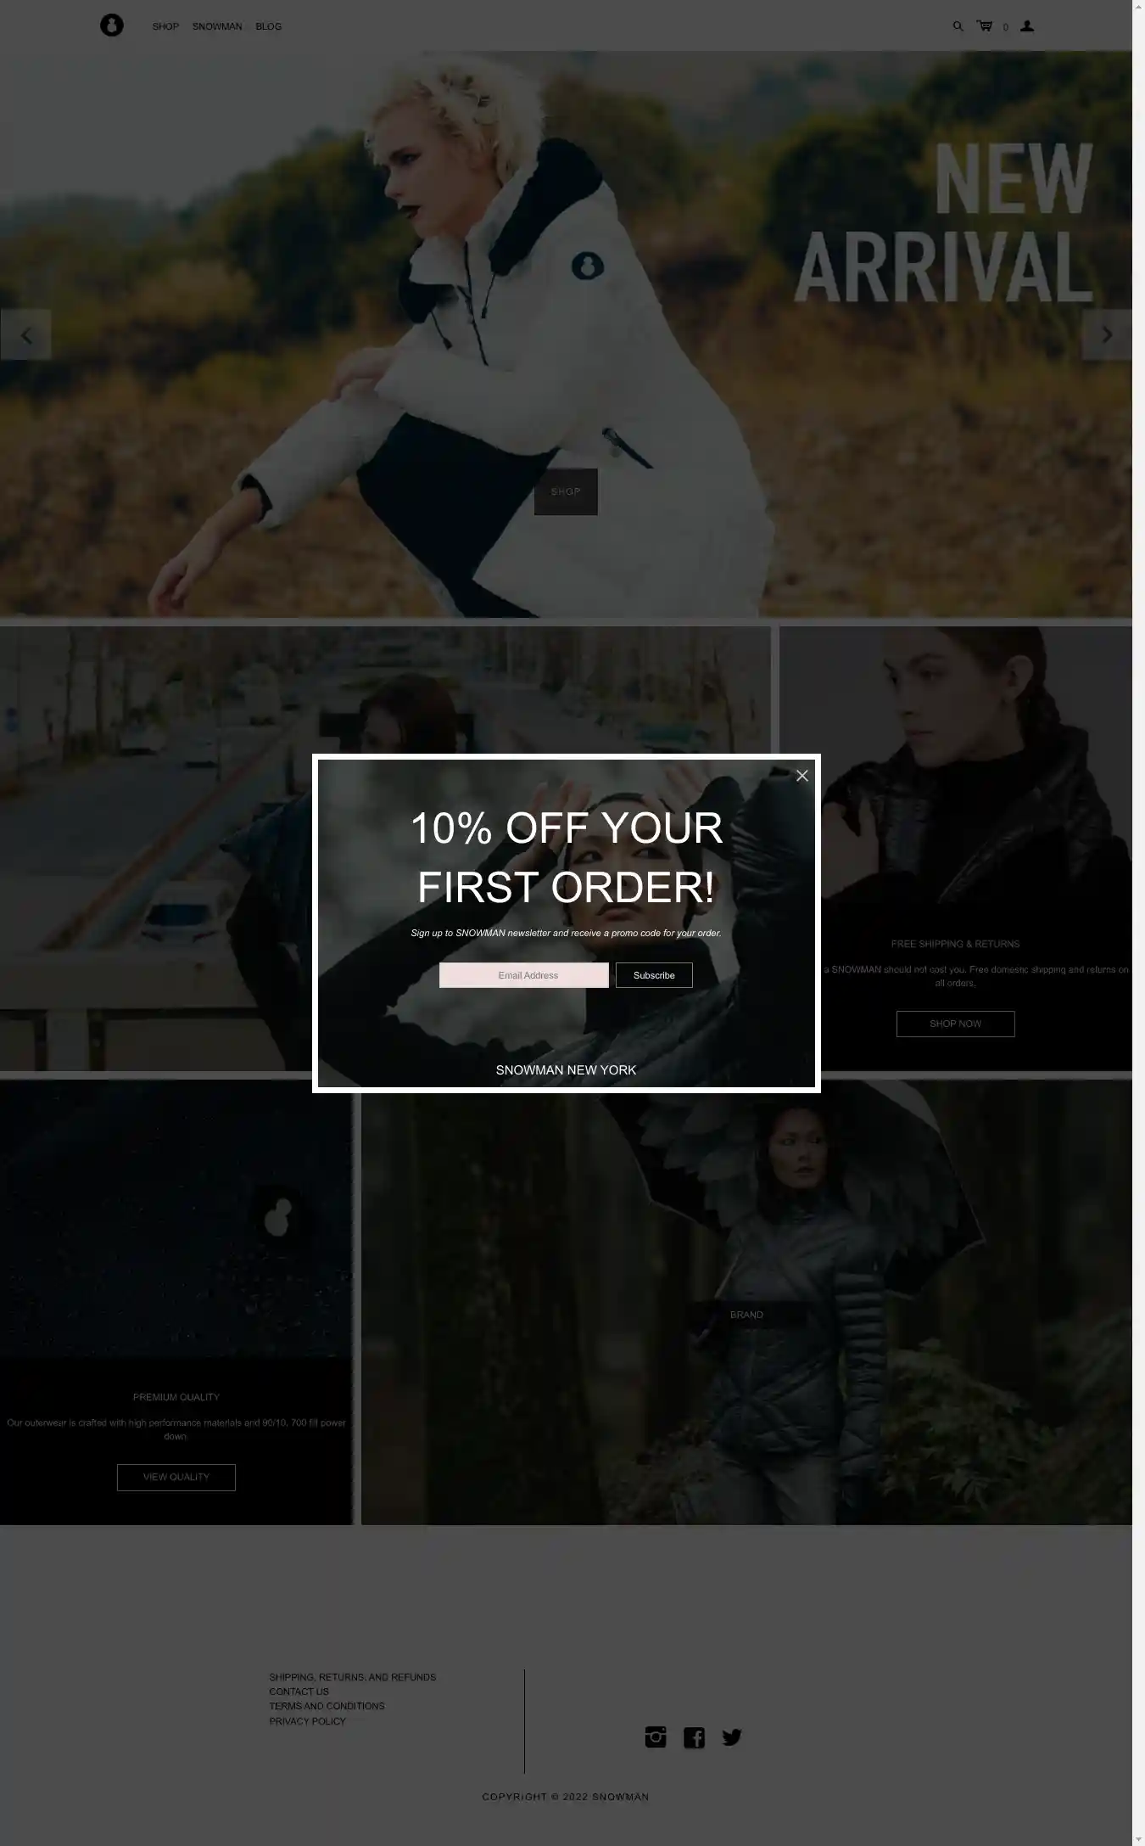Go to previous hero slide
Image resolution: width=1145 pixels, height=1846 pixels.
tap(25, 335)
